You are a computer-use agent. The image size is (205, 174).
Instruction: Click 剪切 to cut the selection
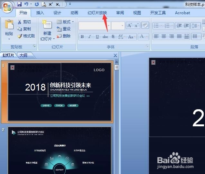point(24,22)
